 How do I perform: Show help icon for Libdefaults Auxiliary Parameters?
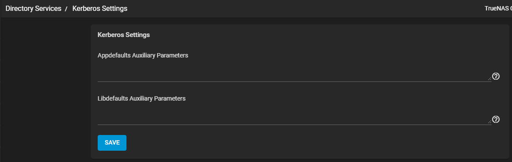[496, 119]
